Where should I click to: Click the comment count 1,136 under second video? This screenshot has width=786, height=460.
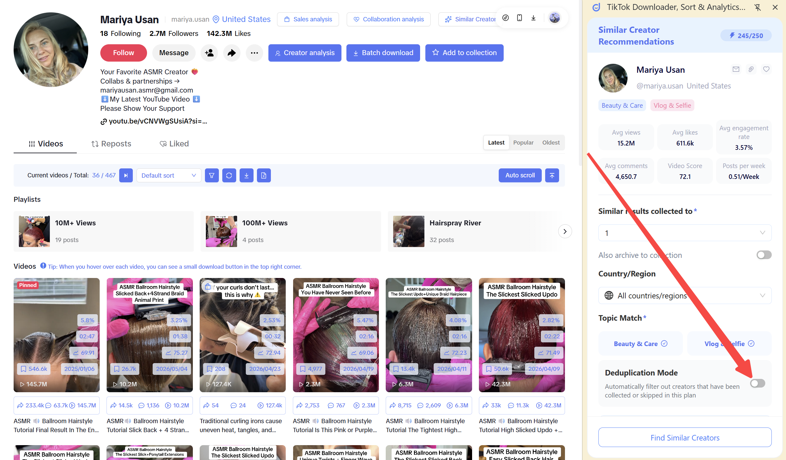point(149,406)
